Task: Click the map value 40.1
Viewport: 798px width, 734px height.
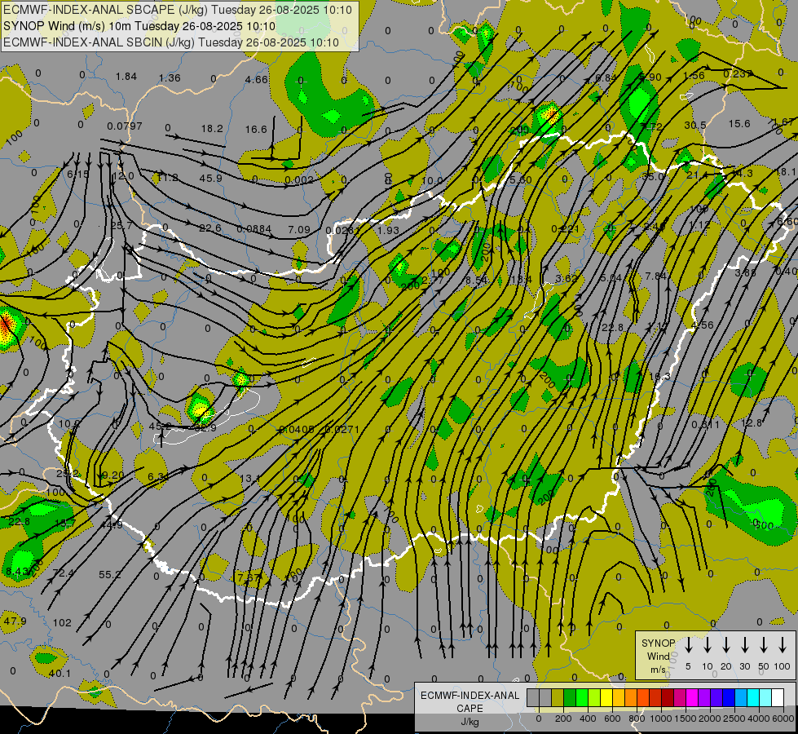Action: coord(60,674)
